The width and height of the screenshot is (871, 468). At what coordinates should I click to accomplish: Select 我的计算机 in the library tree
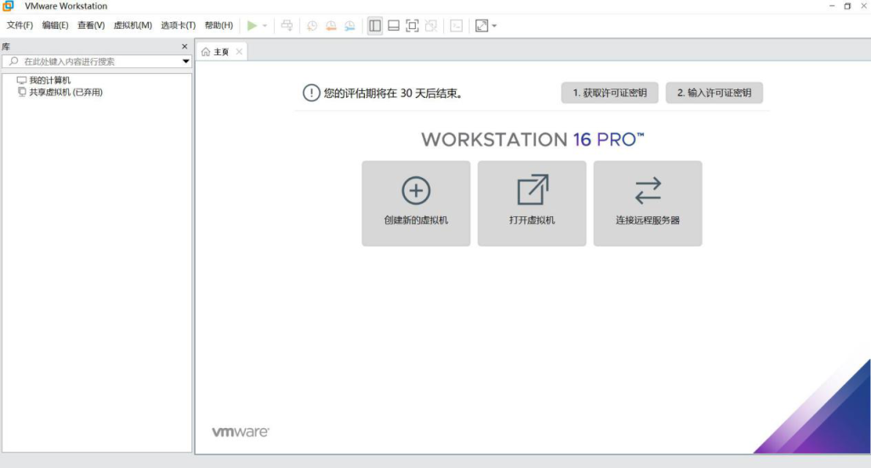click(x=50, y=80)
